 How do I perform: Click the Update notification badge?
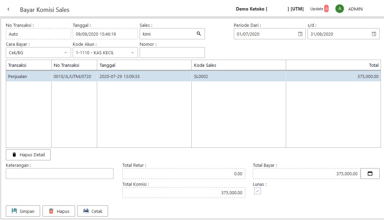326,9
